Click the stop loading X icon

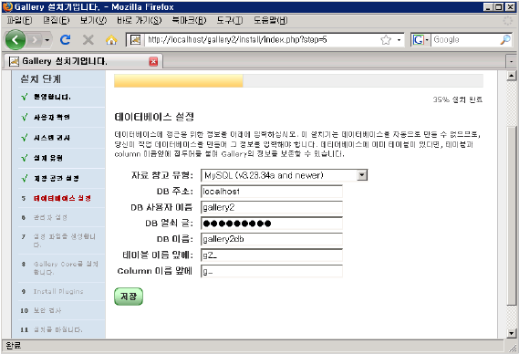pyautogui.click(x=88, y=40)
